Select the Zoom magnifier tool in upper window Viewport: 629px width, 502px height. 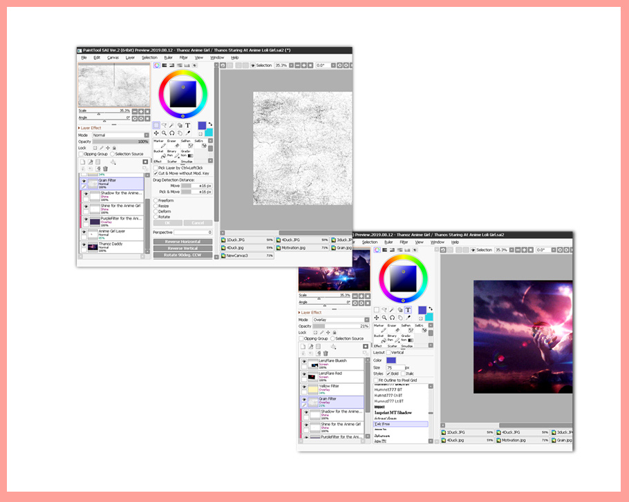(164, 133)
